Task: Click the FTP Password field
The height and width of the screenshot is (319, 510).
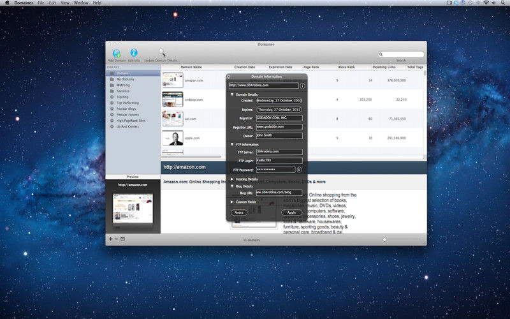Action: click(x=275, y=170)
